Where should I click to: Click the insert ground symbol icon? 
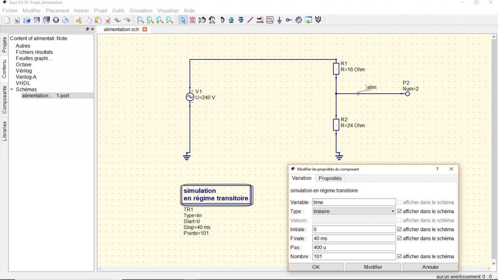click(x=279, y=20)
